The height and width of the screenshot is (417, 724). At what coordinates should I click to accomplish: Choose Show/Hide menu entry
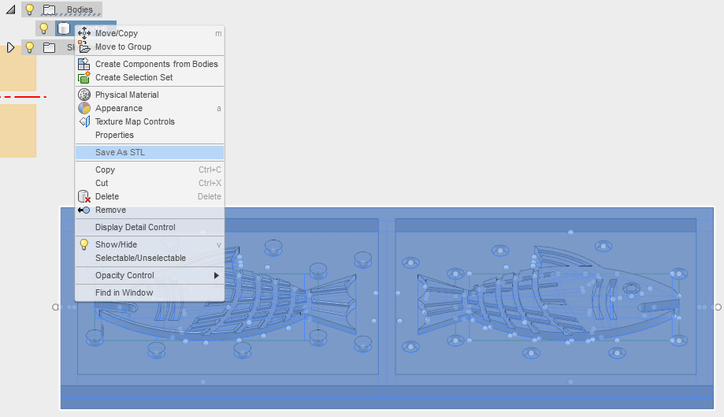(x=150, y=244)
